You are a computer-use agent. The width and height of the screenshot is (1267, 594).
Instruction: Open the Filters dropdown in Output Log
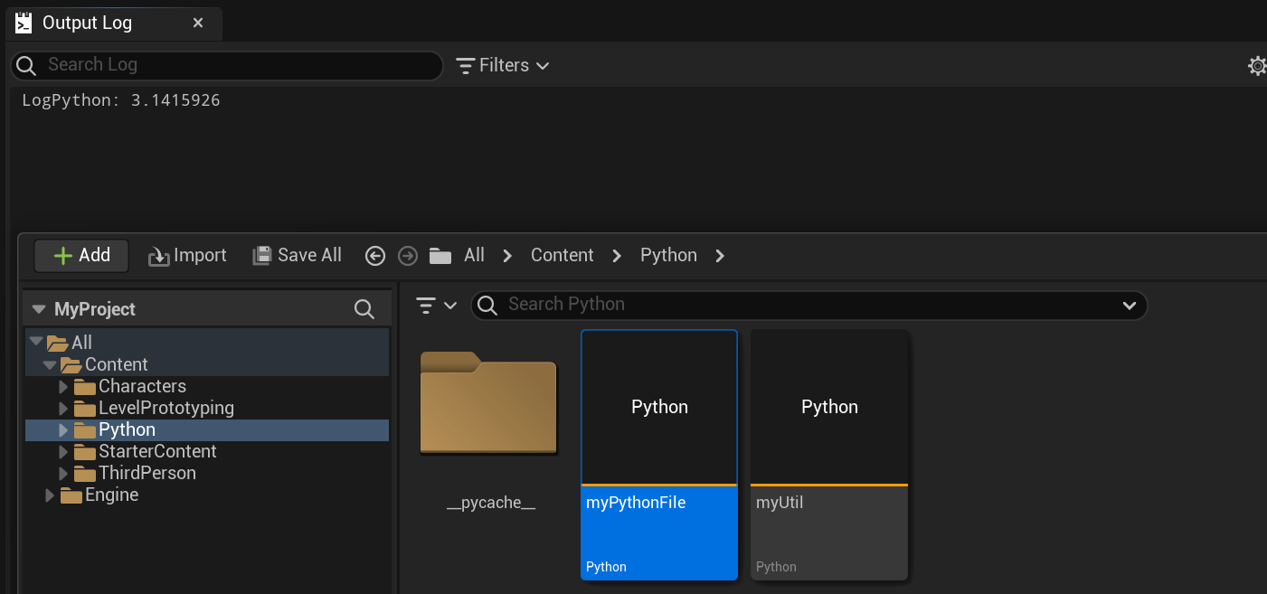click(x=503, y=65)
